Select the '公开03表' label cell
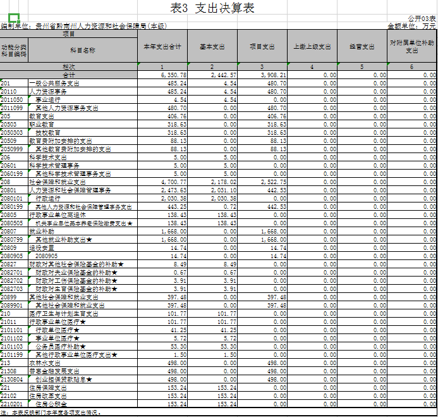Image resolution: width=438 pixels, height=417 pixels. coord(422,19)
